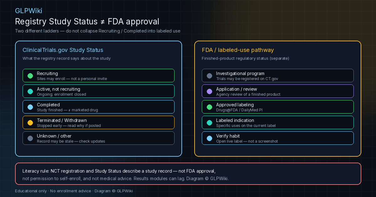Click the gray dot beside Unknown / other
Viewport: 376px width, 197px height.
click(x=30, y=138)
